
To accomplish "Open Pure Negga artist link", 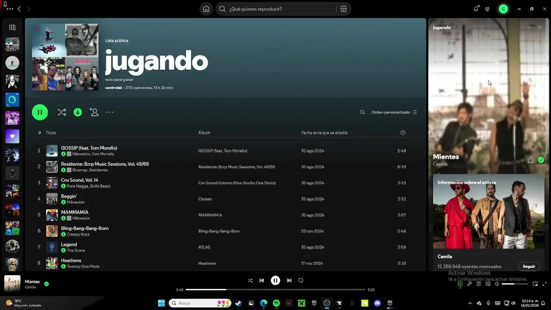I will (77, 186).
